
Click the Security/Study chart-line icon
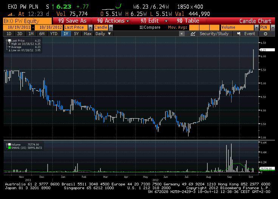[193, 34]
